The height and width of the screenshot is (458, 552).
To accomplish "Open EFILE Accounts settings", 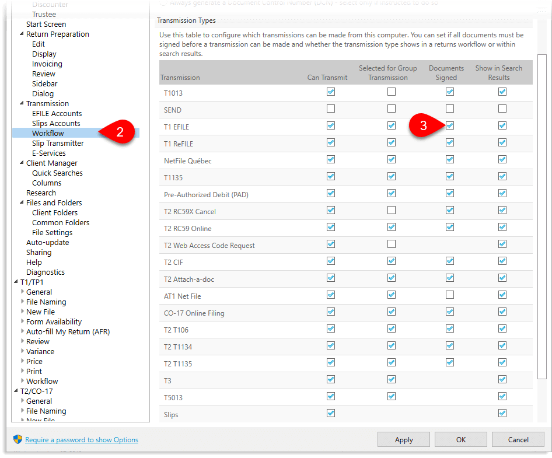I will [57, 113].
